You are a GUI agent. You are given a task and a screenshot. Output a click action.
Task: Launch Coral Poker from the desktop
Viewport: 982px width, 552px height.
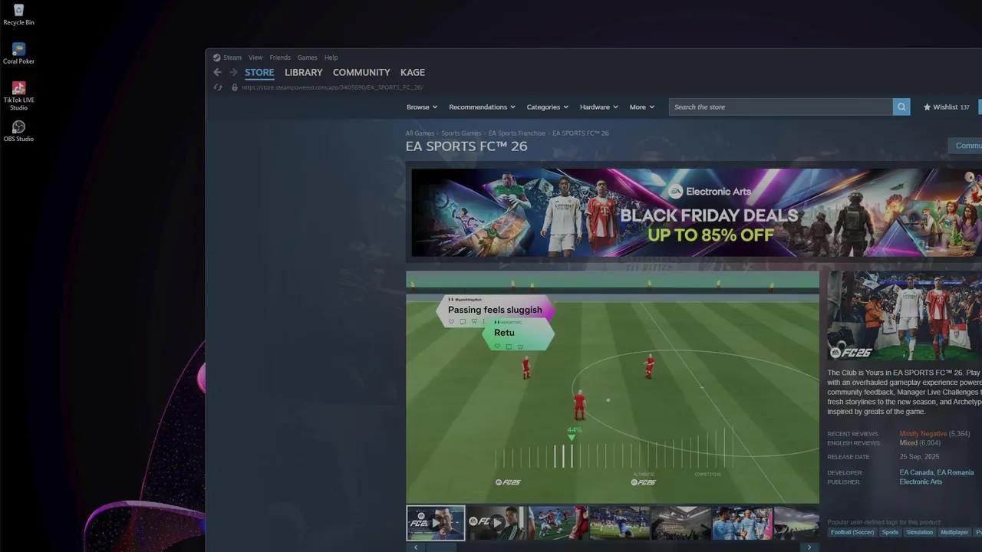pos(18,54)
